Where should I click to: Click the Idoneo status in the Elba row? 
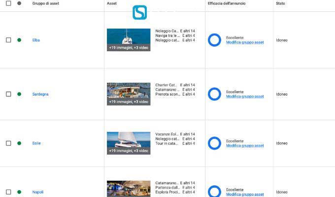click(282, 40)
